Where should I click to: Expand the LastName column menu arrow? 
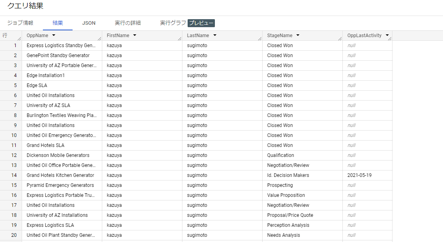coord(215,36)
